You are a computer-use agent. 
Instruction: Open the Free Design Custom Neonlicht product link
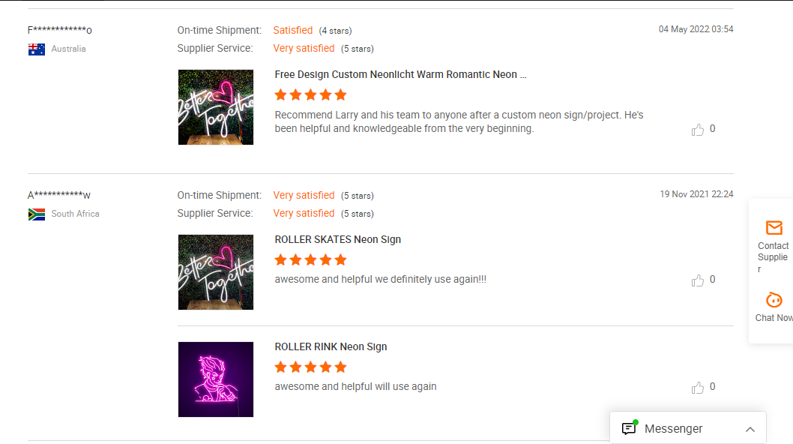tap(400, 74)
